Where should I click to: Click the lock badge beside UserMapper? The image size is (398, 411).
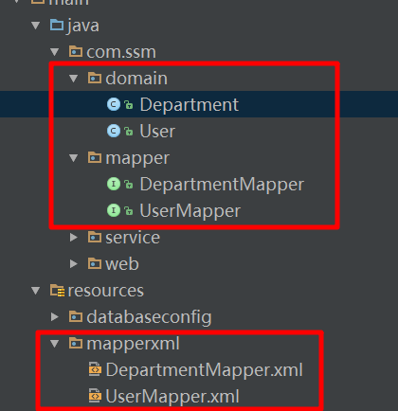point(129,211)
